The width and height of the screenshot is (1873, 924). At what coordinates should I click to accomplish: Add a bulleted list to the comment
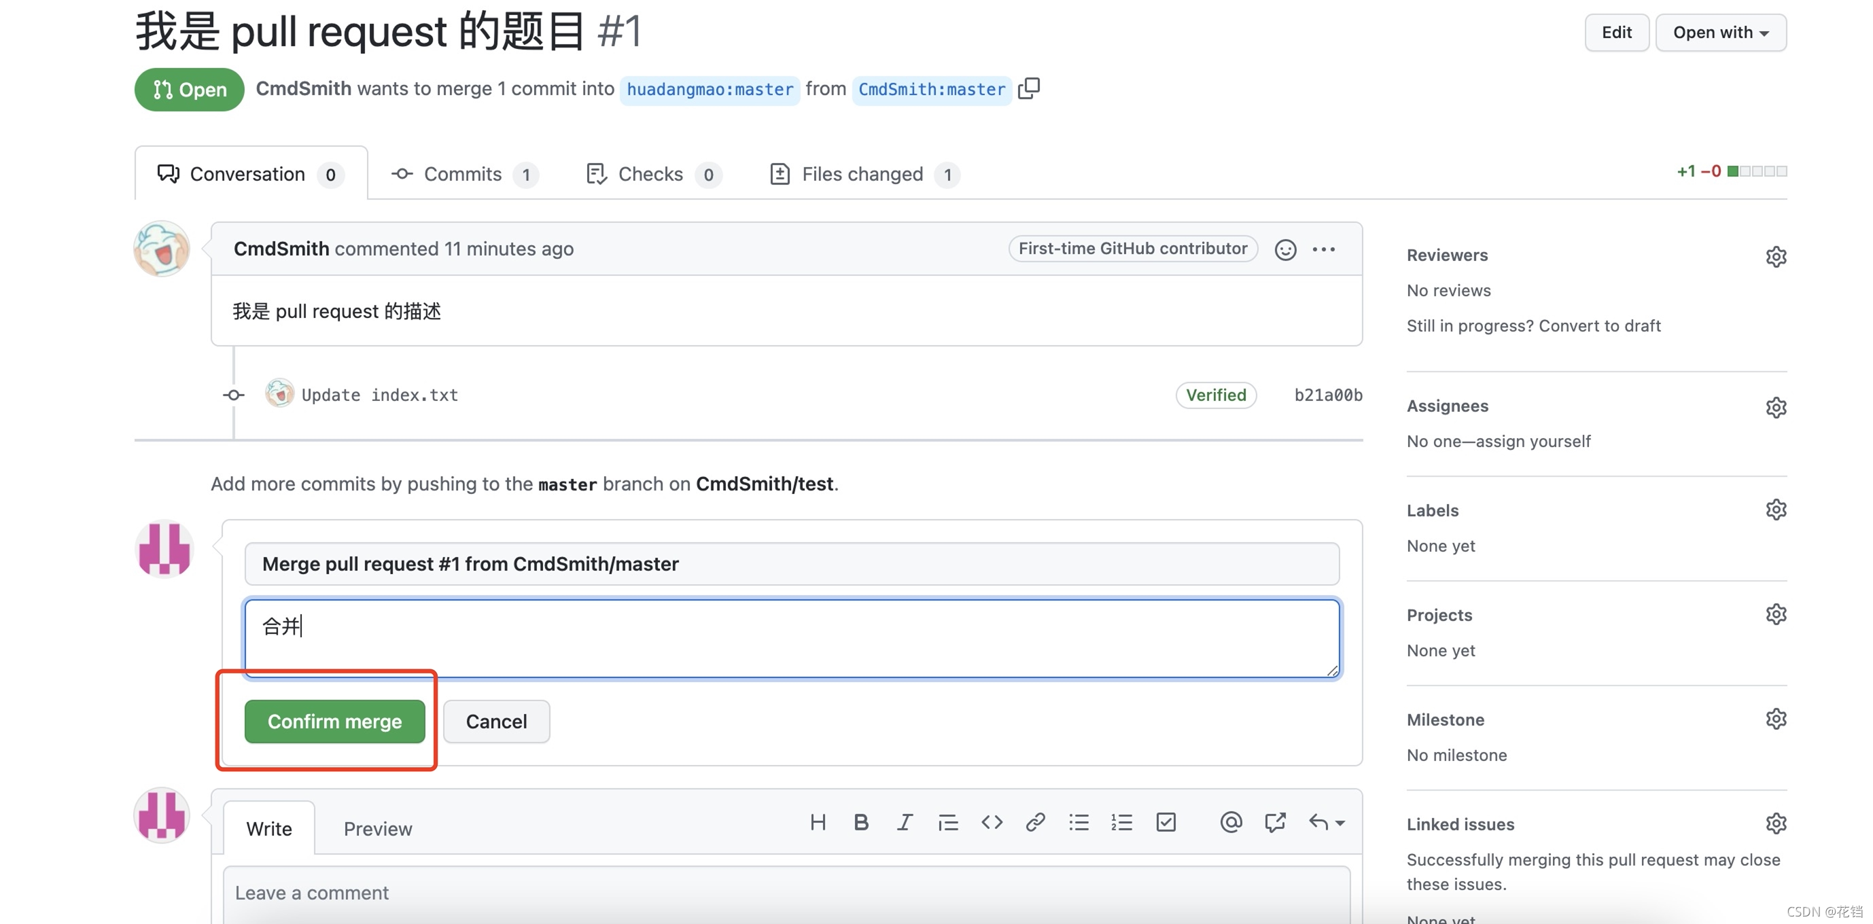click(1079, 822)
